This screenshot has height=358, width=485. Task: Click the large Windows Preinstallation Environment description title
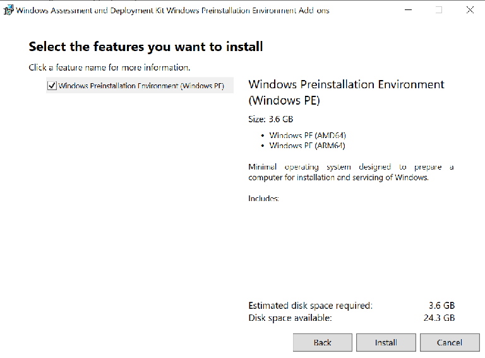347,92
